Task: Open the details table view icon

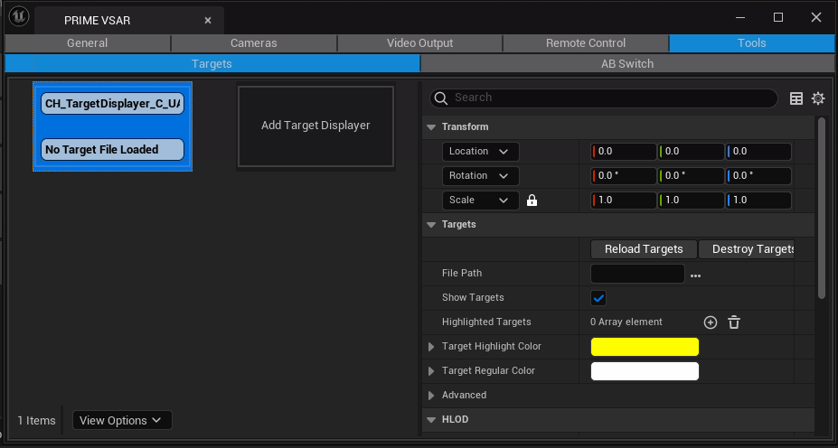Action: 796,98
